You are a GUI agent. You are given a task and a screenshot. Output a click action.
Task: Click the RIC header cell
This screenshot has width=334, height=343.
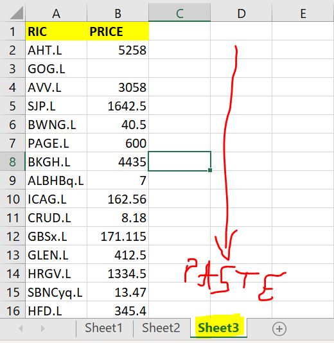[57, 31]
